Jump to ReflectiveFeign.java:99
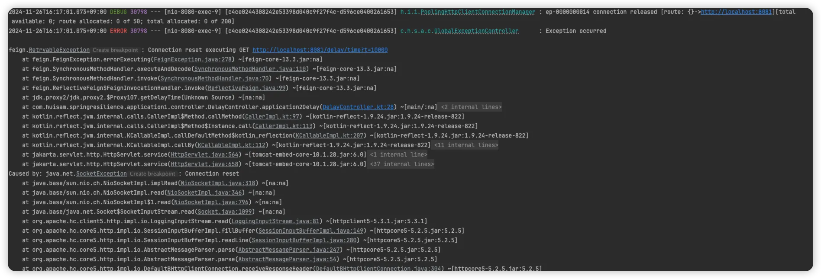 246,88
